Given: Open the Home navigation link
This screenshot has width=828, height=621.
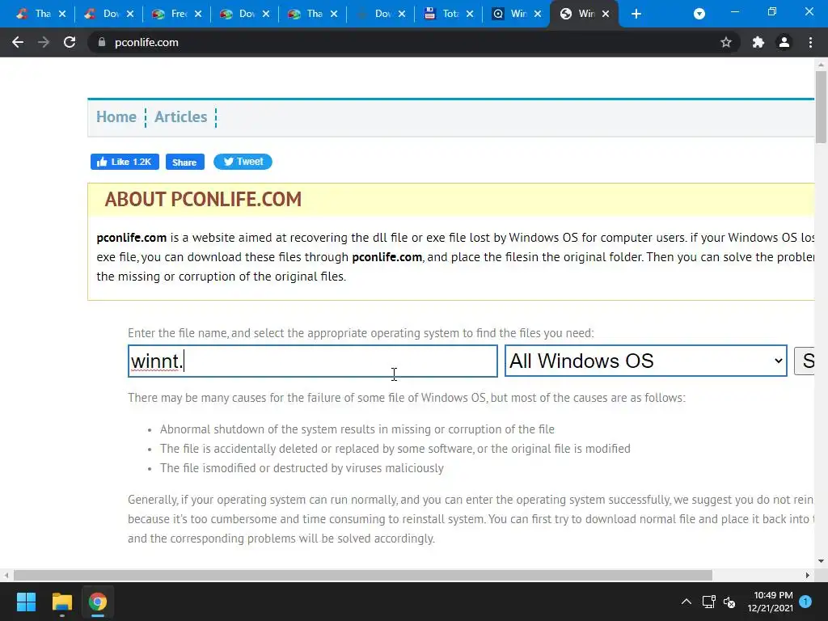Looking at the screenshot, I should (116, 116).
